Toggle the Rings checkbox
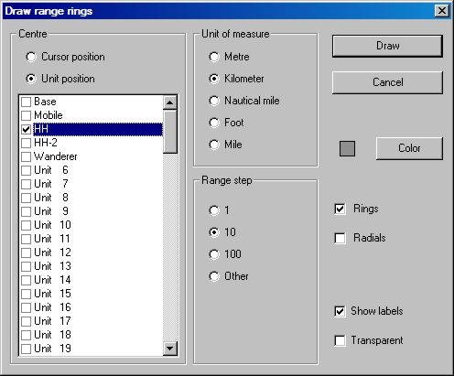The width and height of the screenshot is (454, 376). point(340,209)
